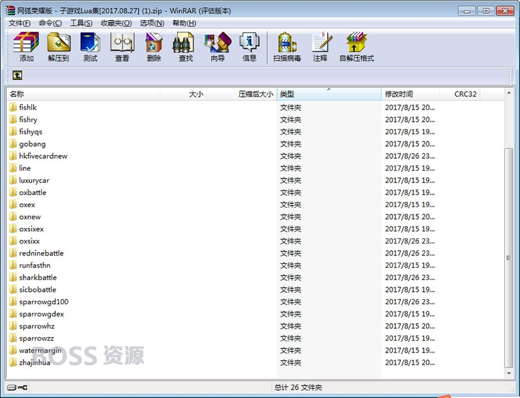
Task: Launch the 向导 (Wizard) tool
Action: pyautogui.click(x=218, y=42)
